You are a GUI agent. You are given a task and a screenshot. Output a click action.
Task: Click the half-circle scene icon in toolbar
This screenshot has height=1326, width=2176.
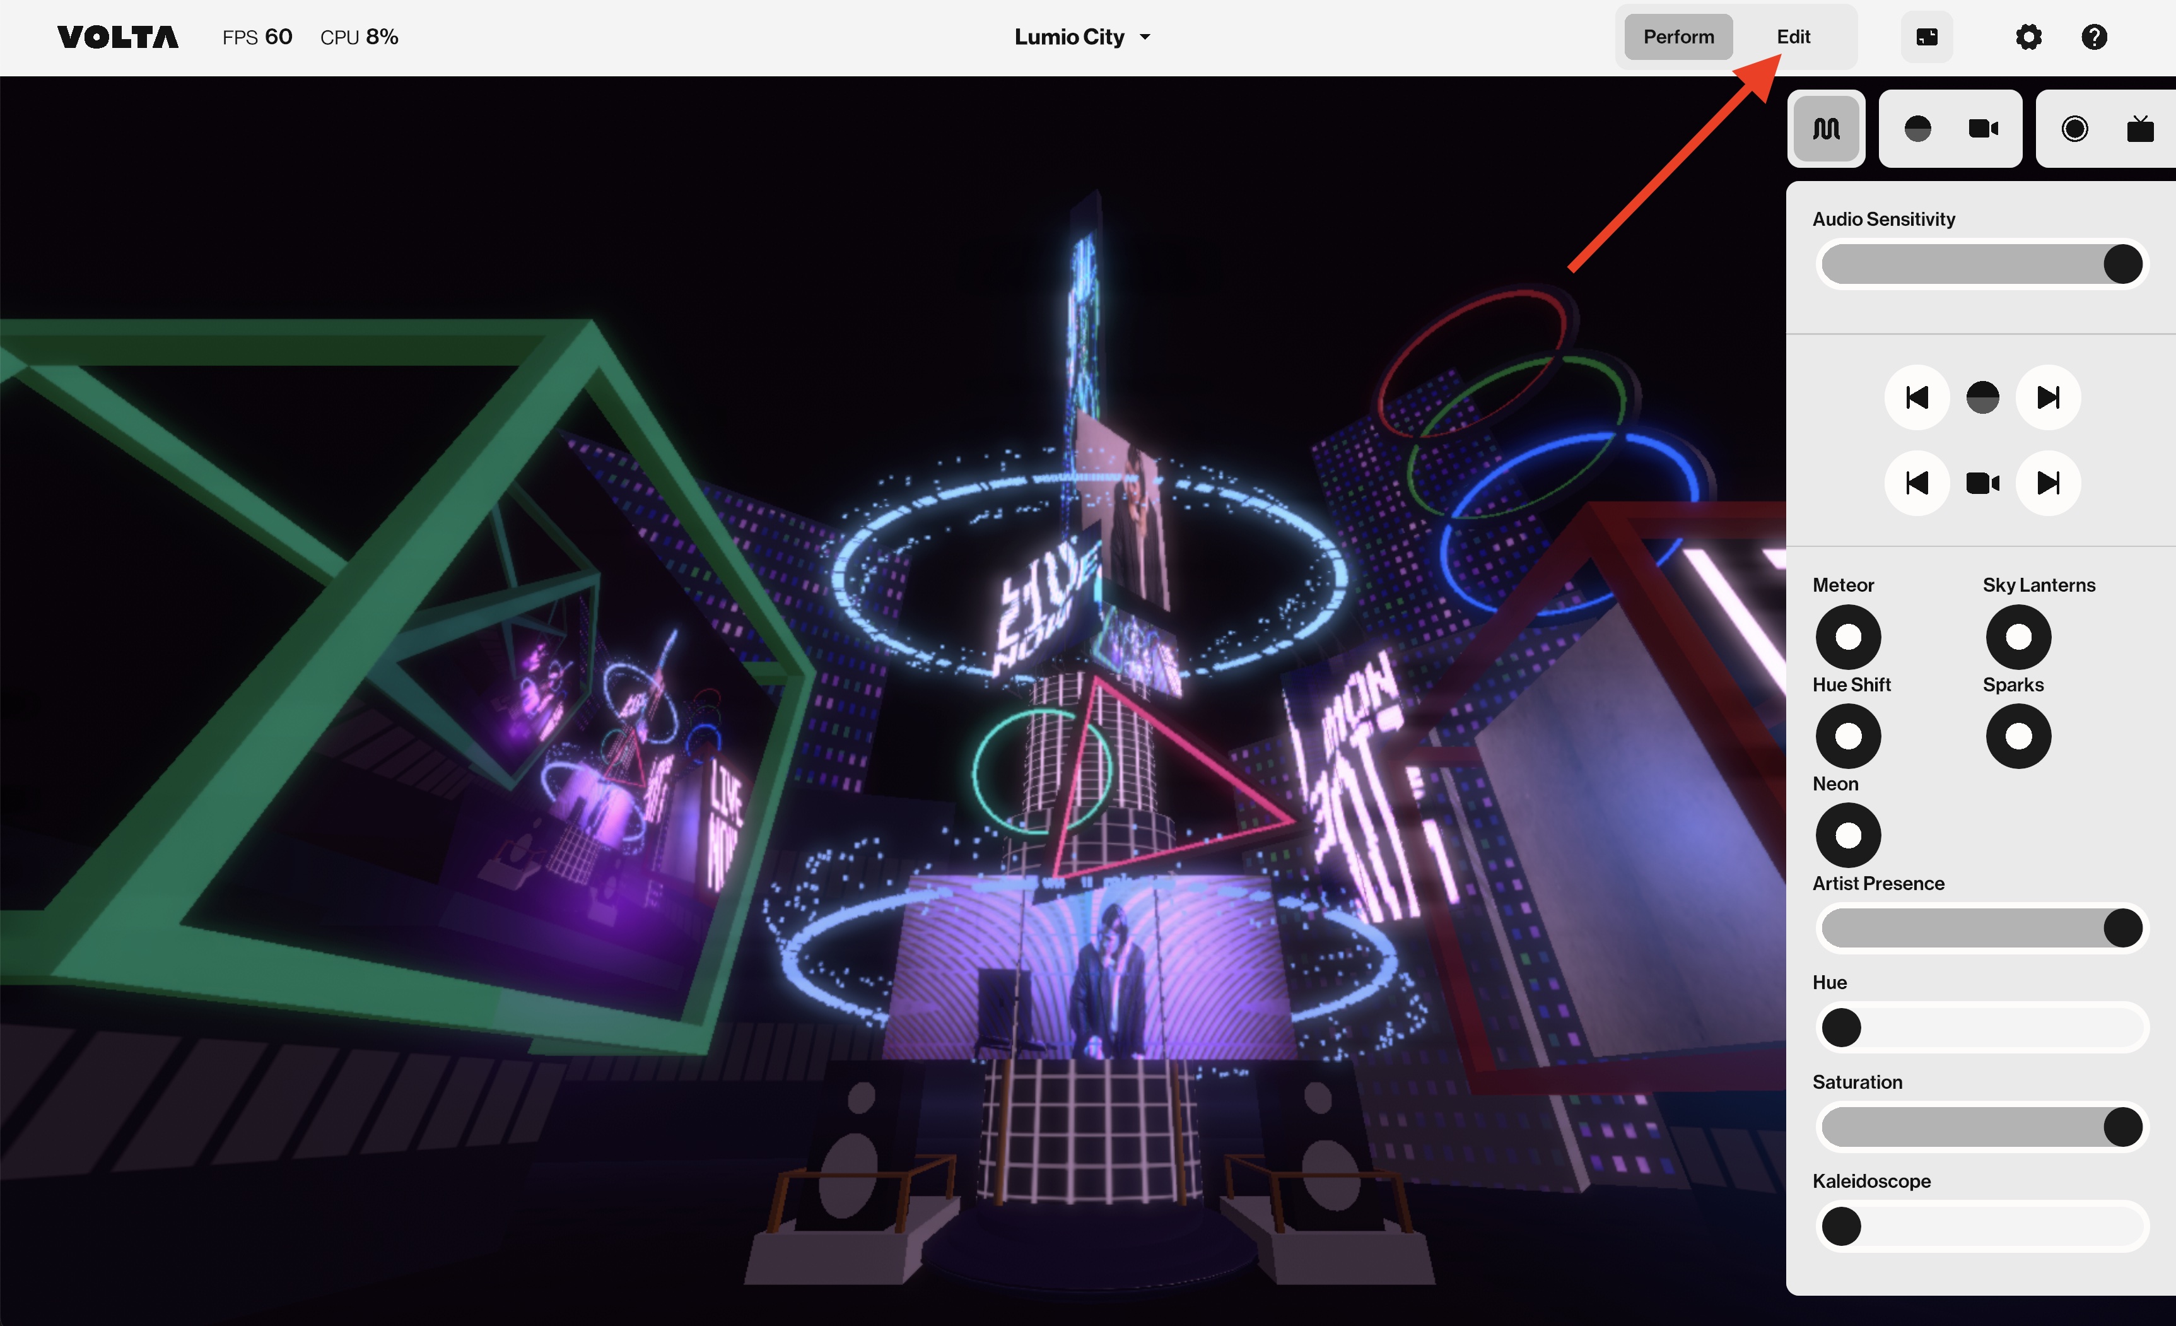tap(1917, 129)
